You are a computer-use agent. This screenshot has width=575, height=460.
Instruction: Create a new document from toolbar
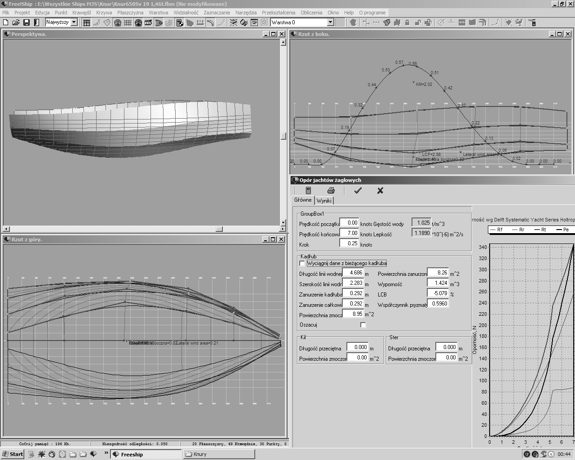click(x=6, y=22)
